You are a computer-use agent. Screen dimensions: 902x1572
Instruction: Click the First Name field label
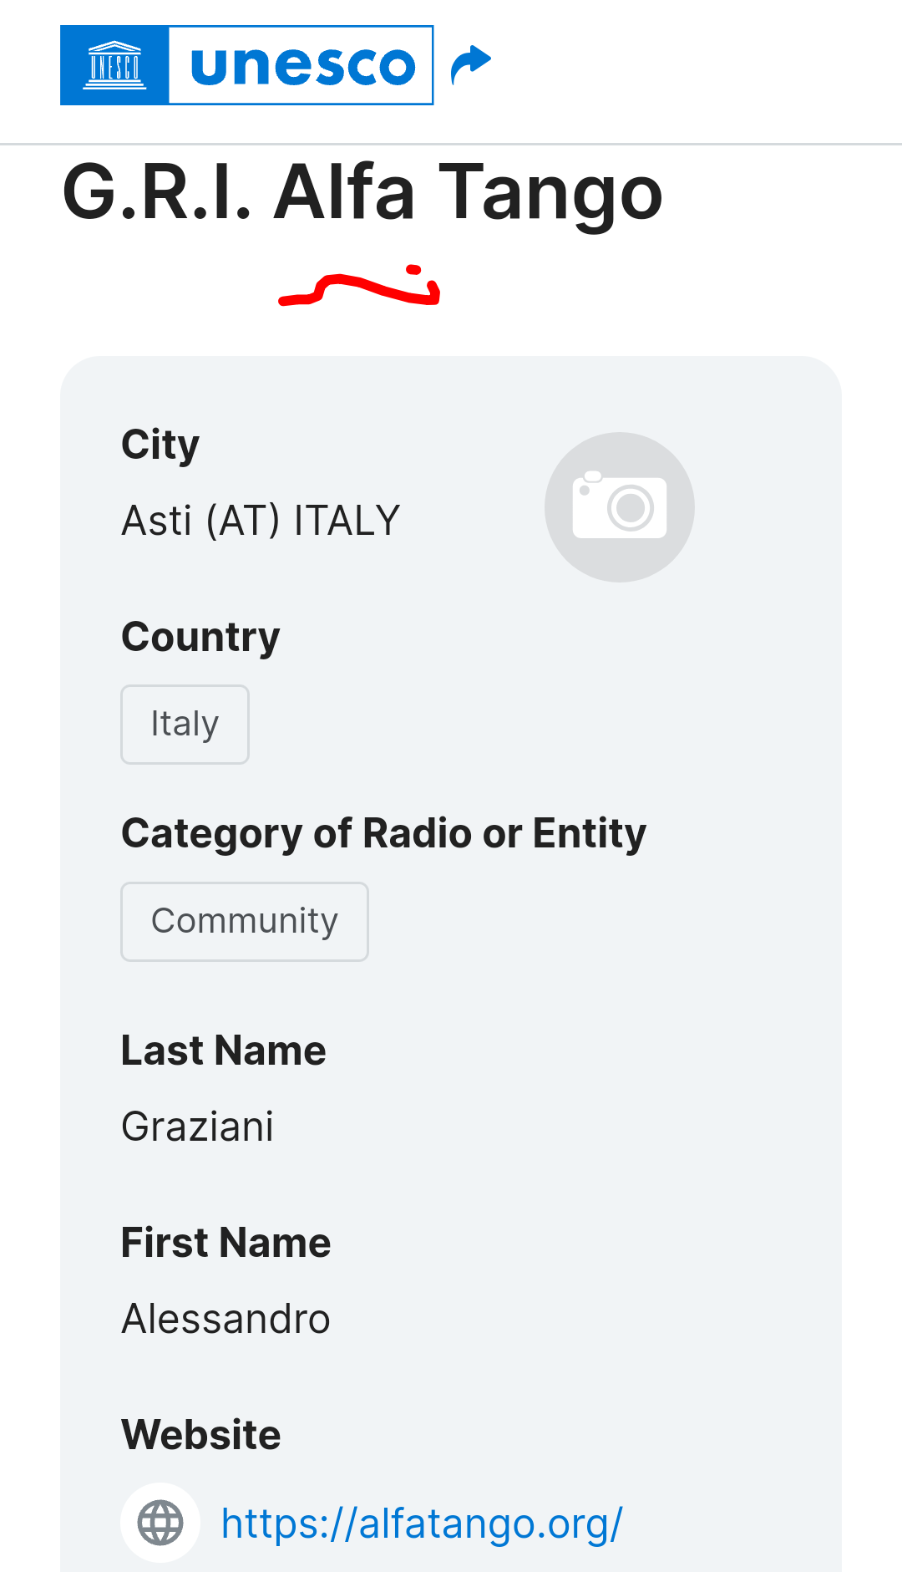click(x=225, y=1243)
